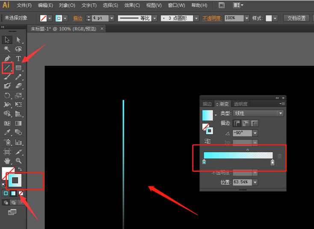Switch to the 透明度 panel tab

pos(241,104)
